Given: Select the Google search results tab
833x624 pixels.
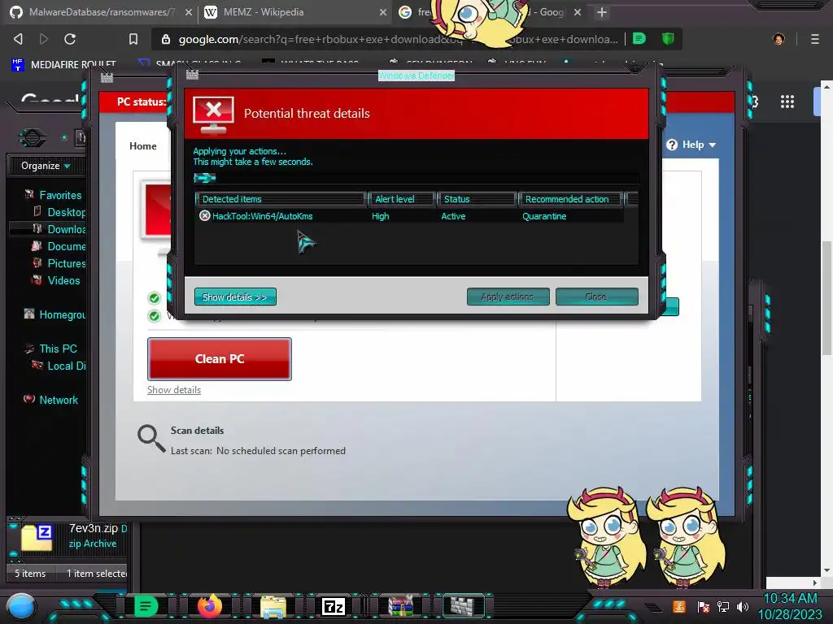Looking at the screenshot, I should coord(490,12).
